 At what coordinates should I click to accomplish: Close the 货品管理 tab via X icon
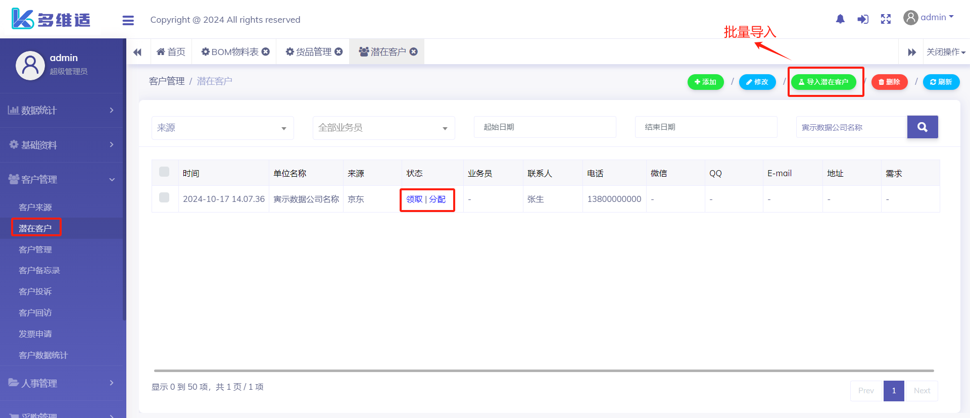pyautogui.click(x=339, y=51)
